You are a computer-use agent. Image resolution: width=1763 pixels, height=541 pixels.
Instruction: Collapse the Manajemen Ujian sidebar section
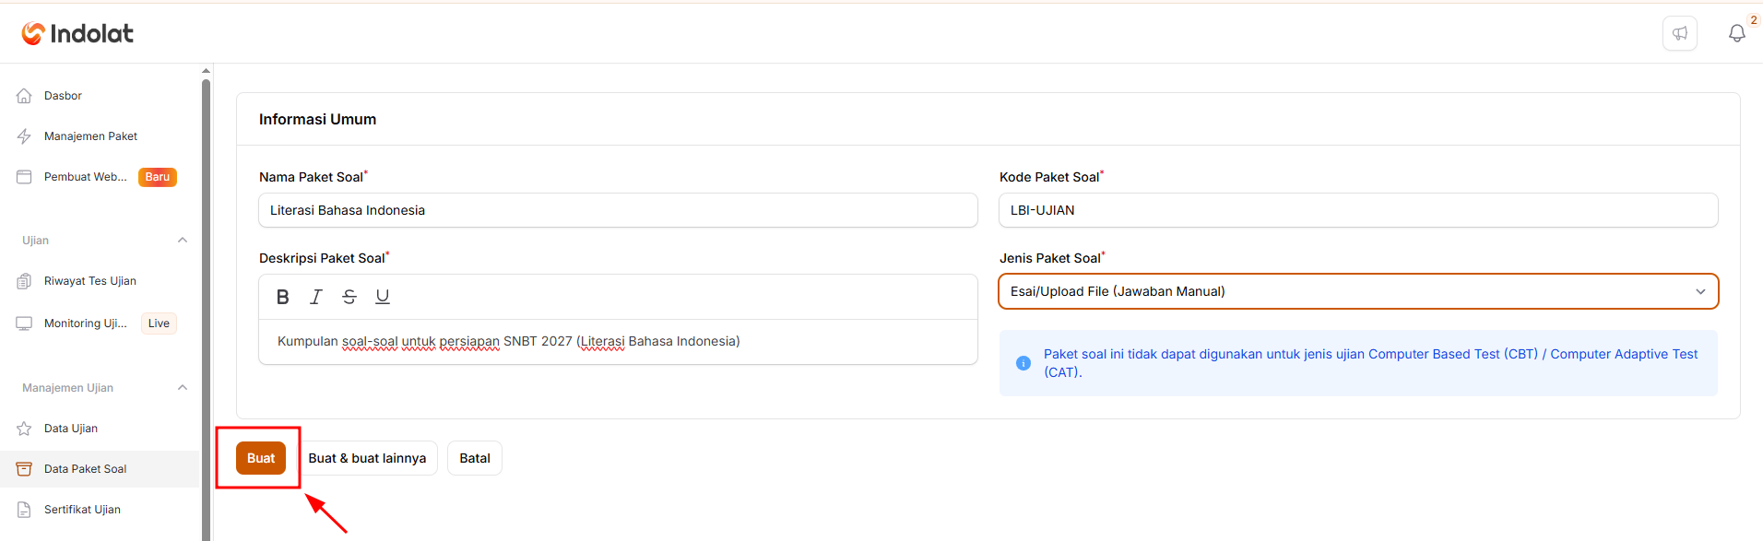[x=183, y=388]
